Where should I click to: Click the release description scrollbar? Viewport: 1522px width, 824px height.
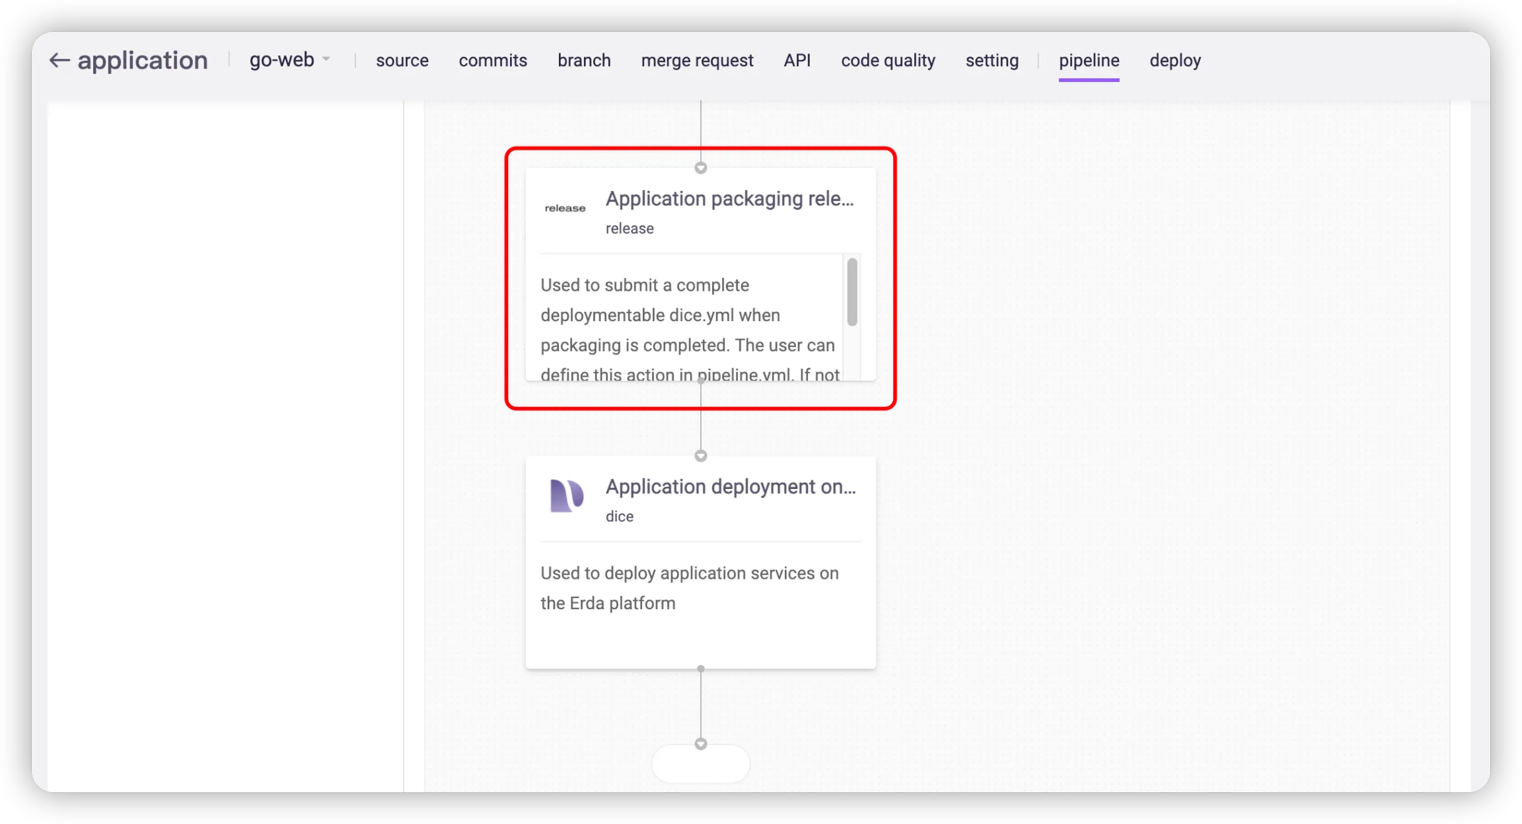852,293
